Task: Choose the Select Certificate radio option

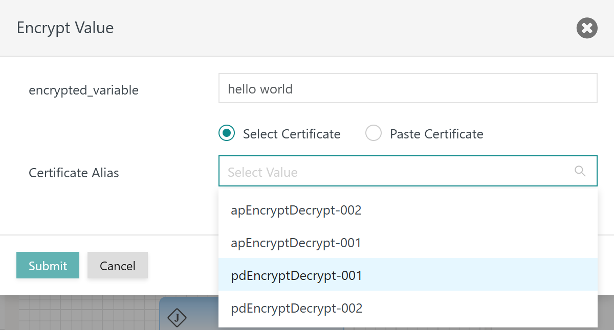Action: point(227,133)
